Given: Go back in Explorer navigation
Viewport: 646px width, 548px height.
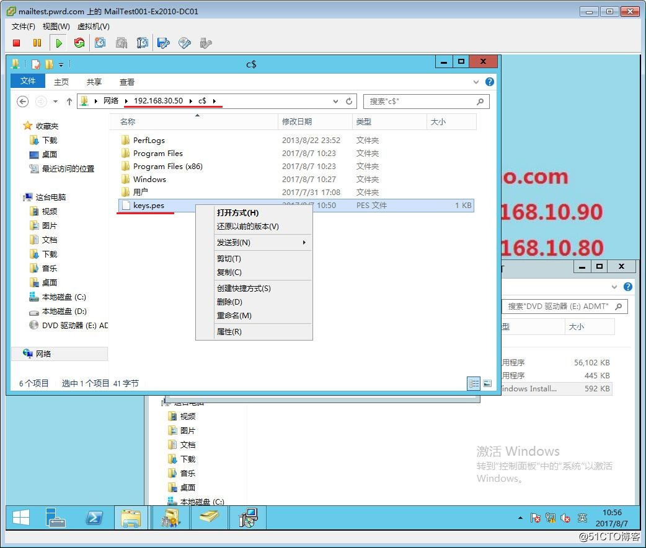Looking at the screenshot, I should [23, 101].
